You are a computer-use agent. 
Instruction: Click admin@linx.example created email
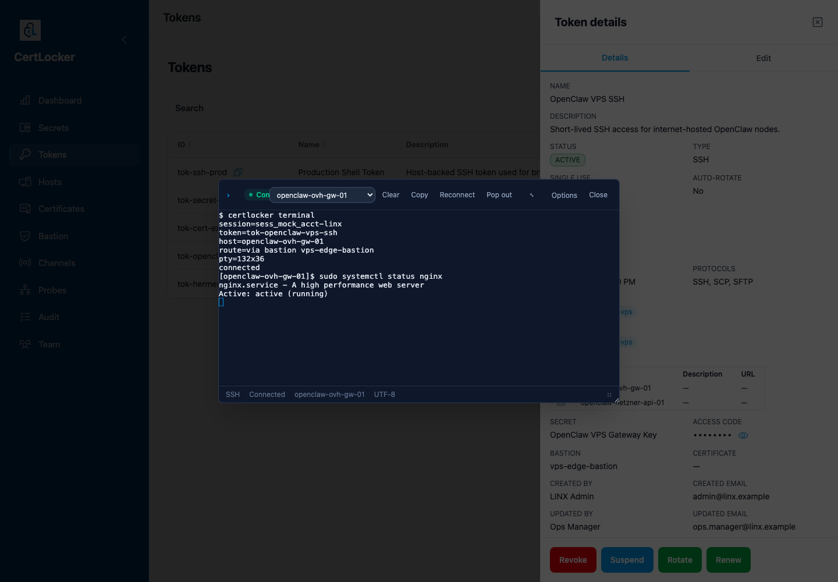pos(731,496)
